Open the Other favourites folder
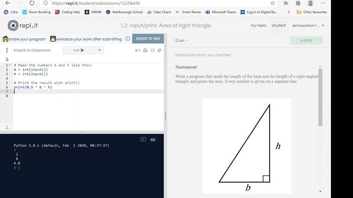This screenshot has width=353, height=198. [x=312, y=12]
